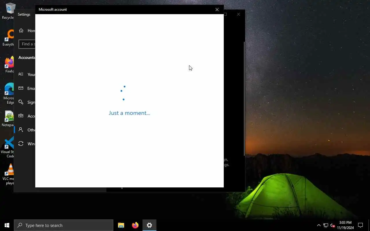
Task: Select the Settings gear taskbar button
Action: pyautogui.click(x=149, y=225)
